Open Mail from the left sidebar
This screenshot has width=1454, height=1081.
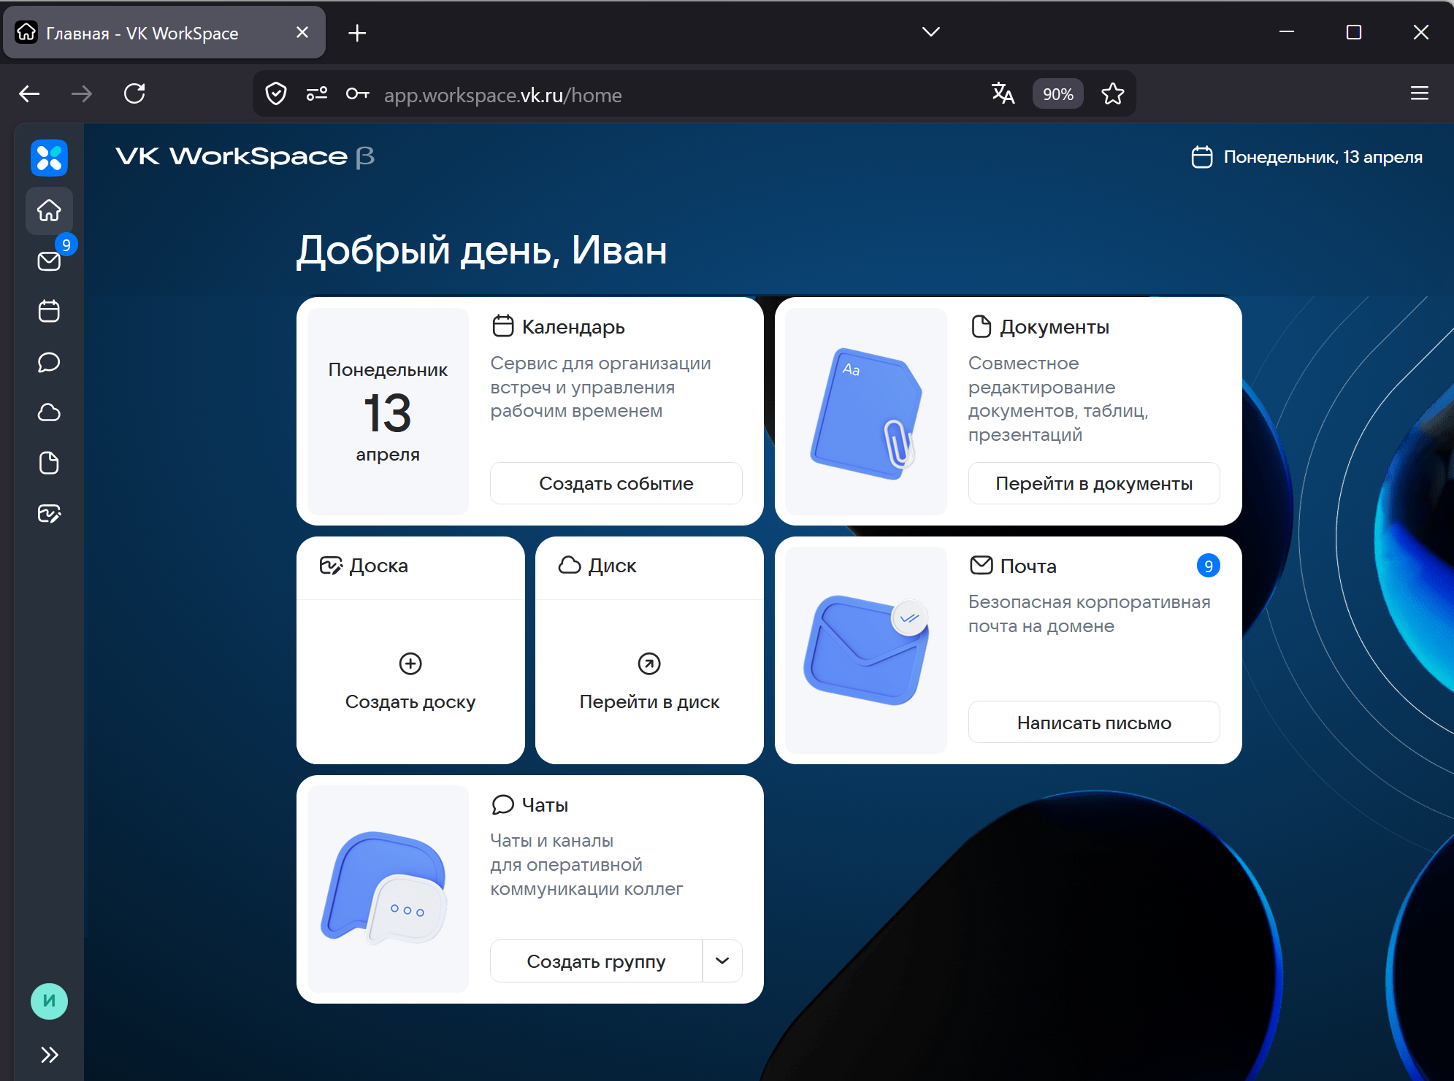tap(49, 261)
